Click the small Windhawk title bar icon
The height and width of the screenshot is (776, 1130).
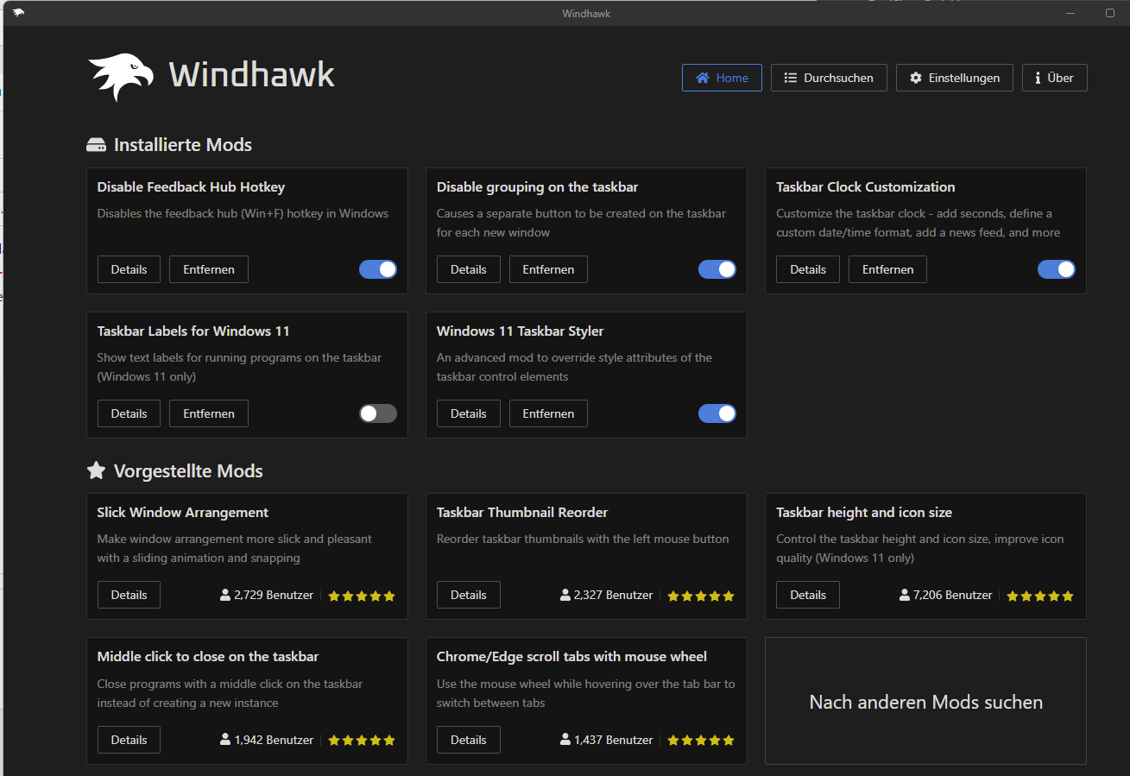(x=18, y=13)
